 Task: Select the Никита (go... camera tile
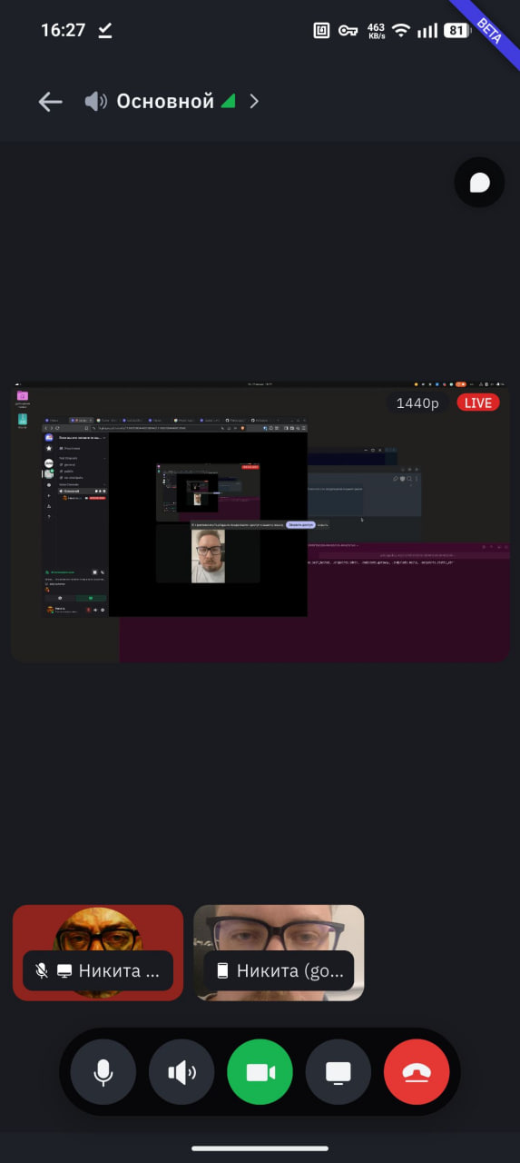[x=279, y=952]
